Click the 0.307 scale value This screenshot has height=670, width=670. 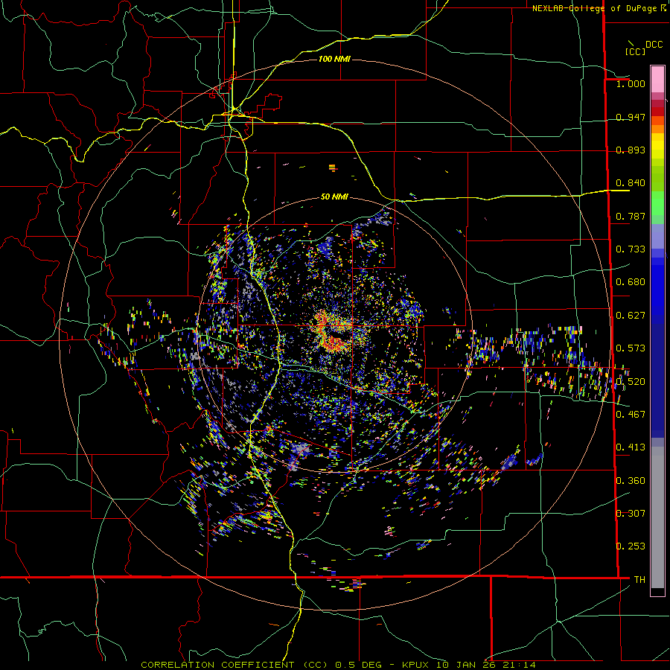[x=631, y=514]
